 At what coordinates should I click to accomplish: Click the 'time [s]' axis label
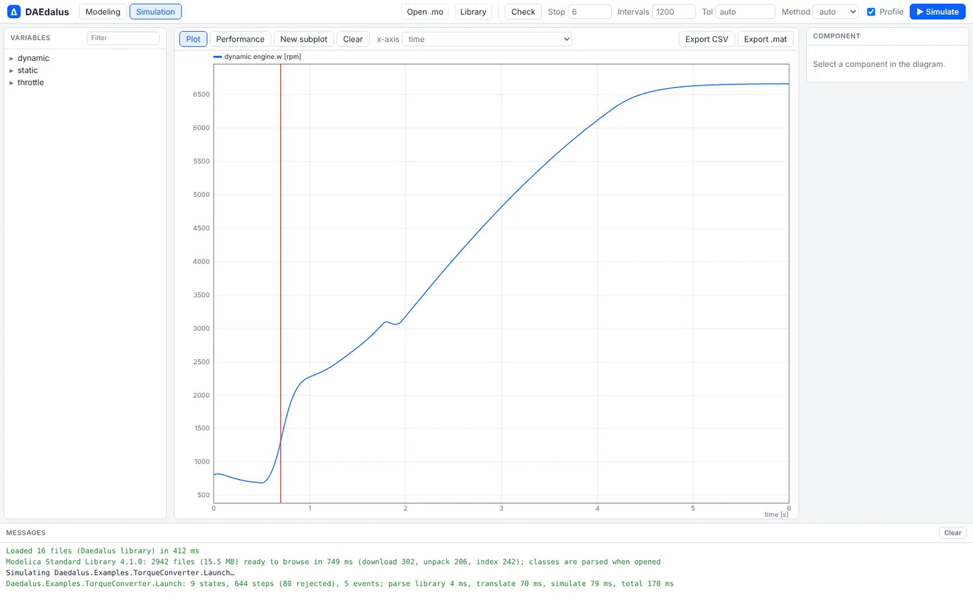tap(776, 515)
